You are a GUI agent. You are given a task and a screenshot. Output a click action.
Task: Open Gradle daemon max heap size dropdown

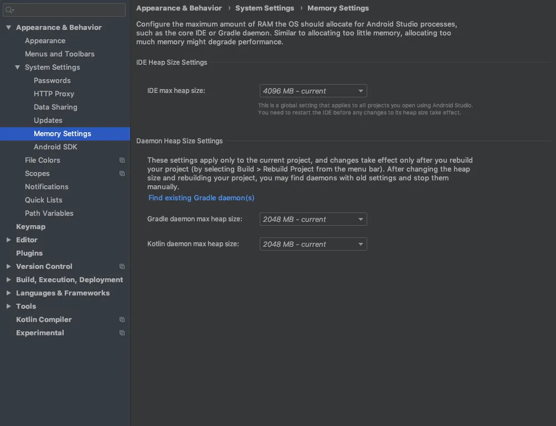tap(313, 220)
